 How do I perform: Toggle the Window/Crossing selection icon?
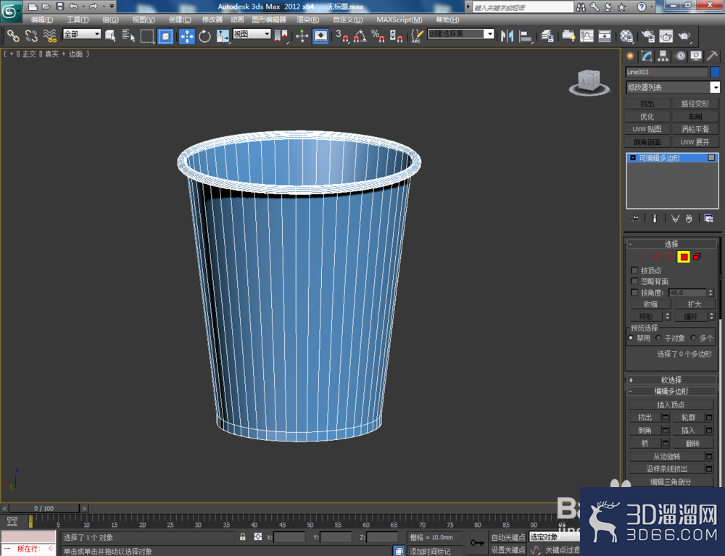pos(165,36)
